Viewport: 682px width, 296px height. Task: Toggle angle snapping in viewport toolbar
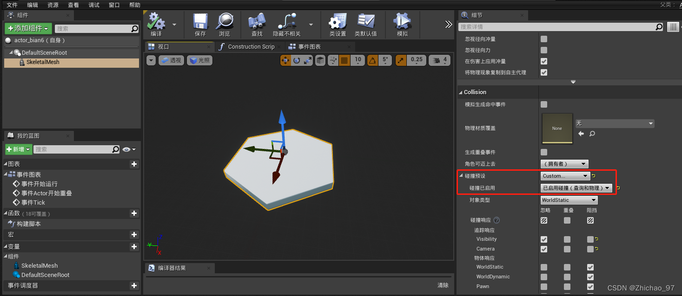point(373,60)
